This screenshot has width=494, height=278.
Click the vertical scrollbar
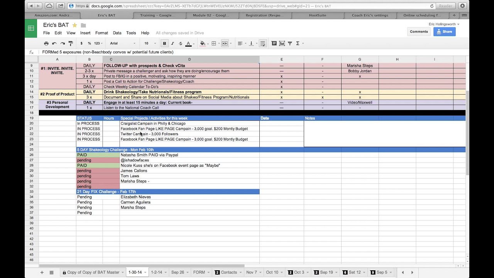(x=467, y=133)
